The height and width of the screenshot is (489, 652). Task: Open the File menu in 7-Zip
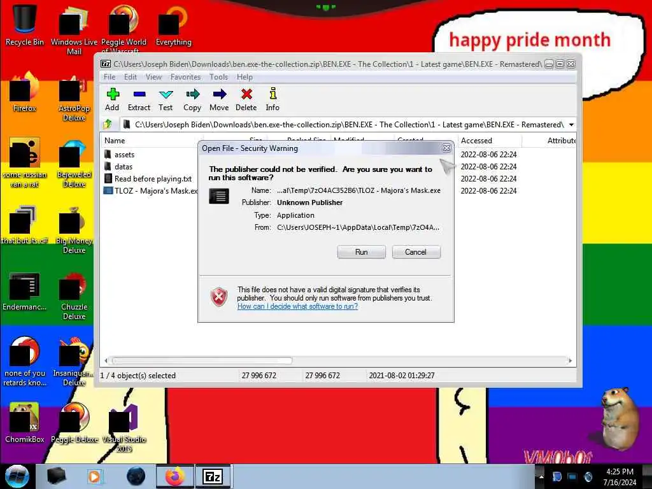click(110, 77)
